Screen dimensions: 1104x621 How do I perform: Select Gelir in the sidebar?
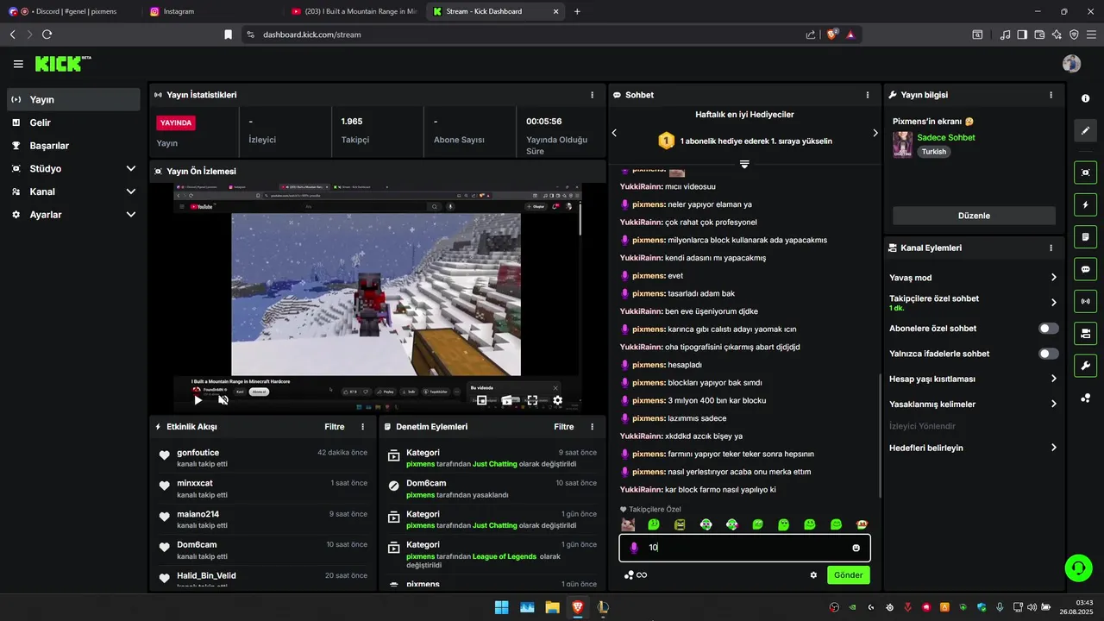point(73,123)
